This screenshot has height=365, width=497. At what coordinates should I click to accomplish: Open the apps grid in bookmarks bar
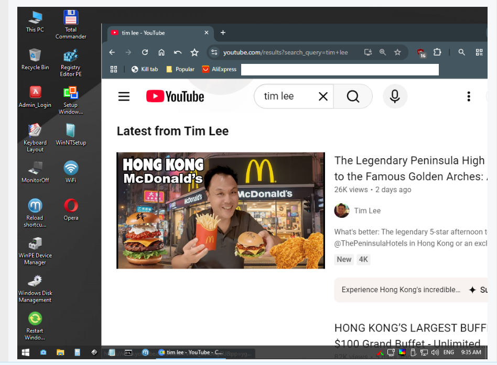click(x=114, y=69)
